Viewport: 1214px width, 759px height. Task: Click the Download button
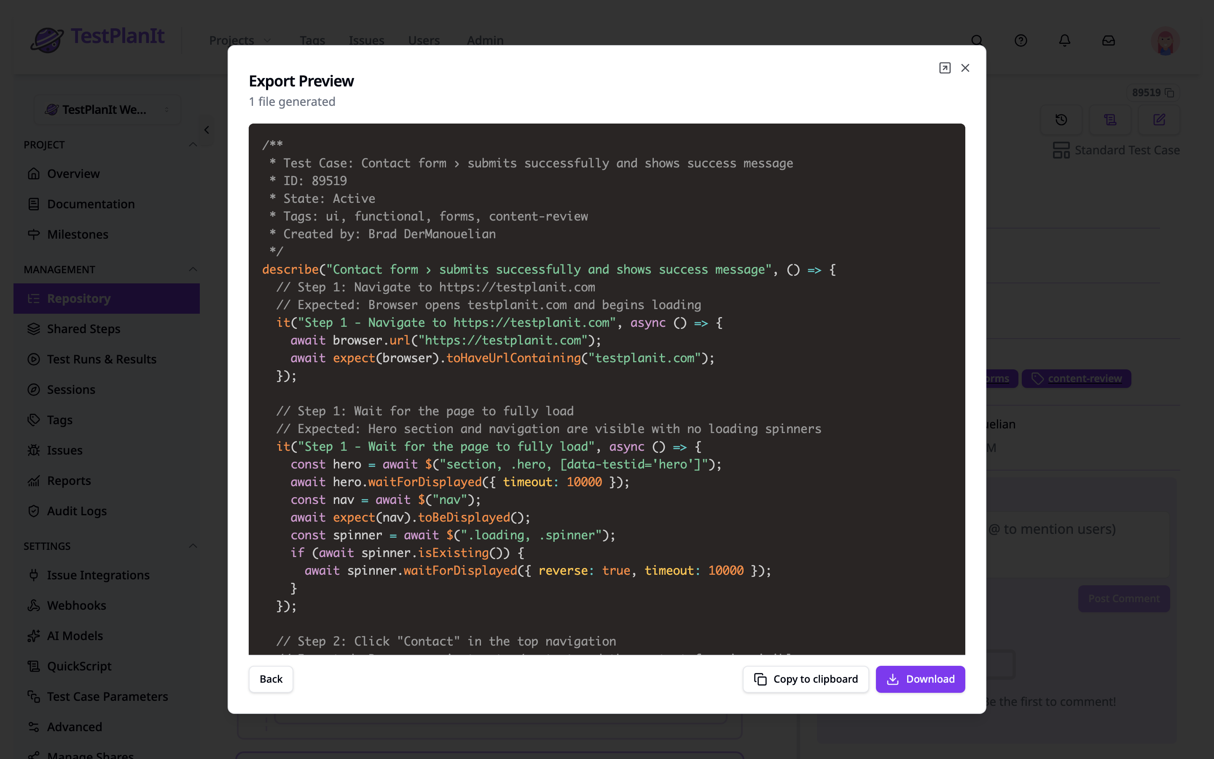pyautogui.click(x=920, y=679)
